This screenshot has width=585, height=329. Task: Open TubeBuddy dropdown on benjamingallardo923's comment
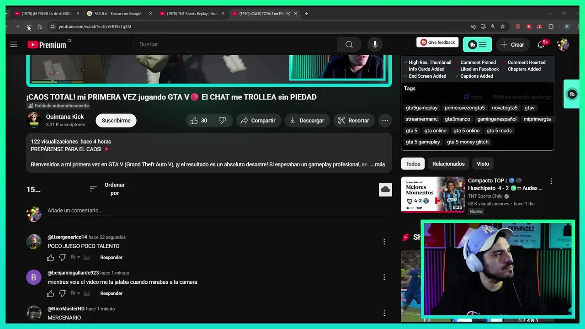75,293
